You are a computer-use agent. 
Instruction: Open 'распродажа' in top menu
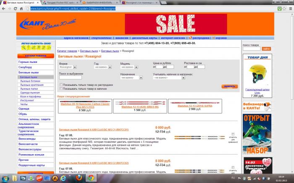[x=201, y=38]
